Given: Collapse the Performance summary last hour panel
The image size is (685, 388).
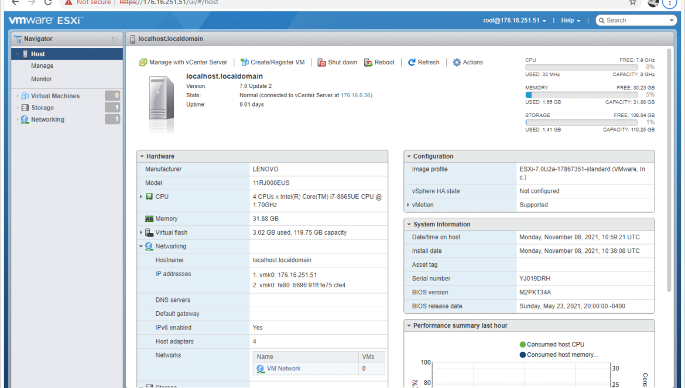Looking at the screenshot, I should click(x=409, y=325).
